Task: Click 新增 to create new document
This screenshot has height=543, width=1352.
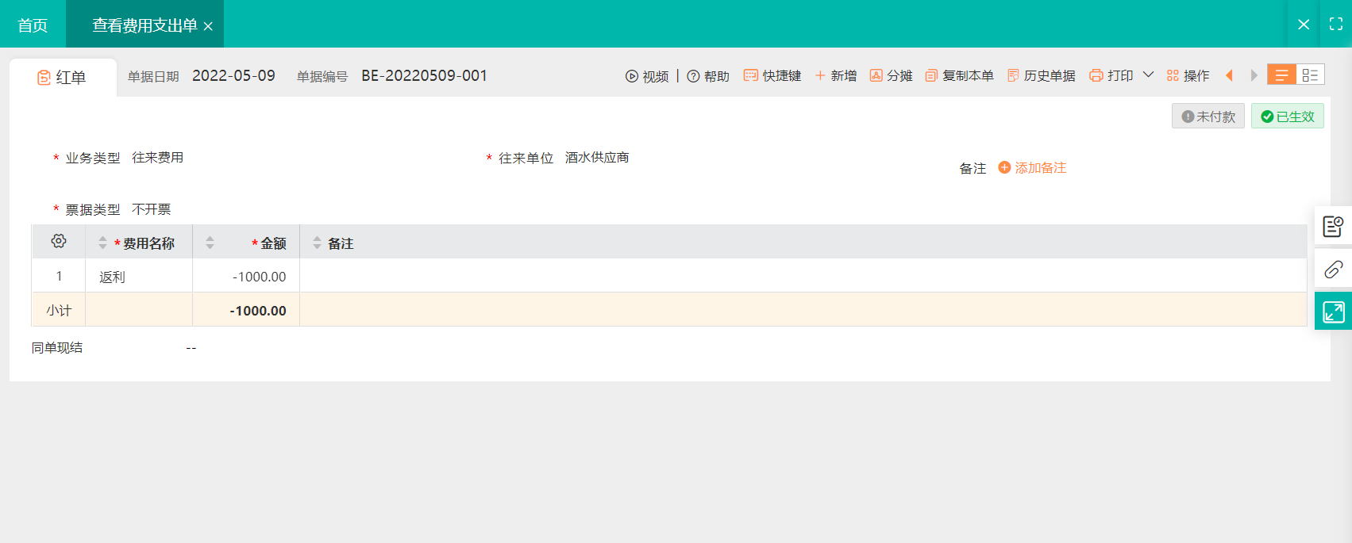Action: 836,76
